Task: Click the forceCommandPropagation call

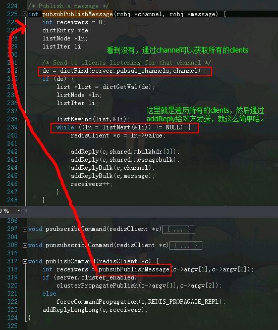Action: 97,302
